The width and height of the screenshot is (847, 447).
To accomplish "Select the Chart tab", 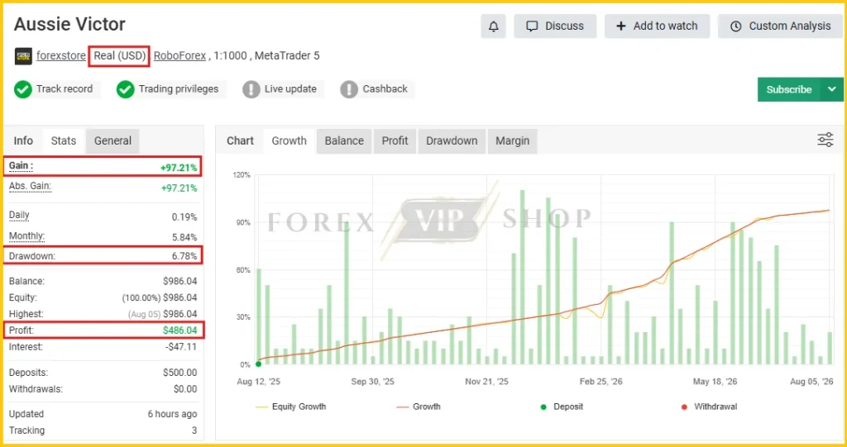I will [x=240, y=141].
